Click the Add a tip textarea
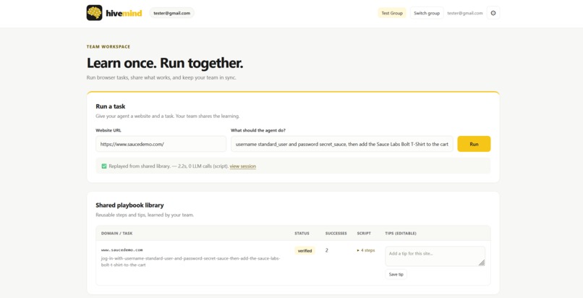This screenshot has width=583, height=298. click(x=435, y=256)
